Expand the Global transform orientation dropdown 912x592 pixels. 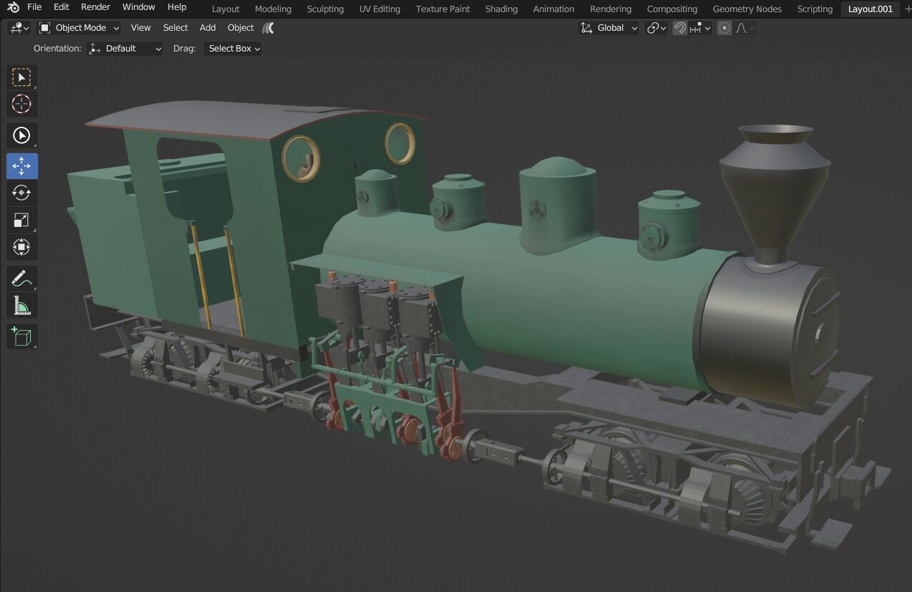click(609, 28)
